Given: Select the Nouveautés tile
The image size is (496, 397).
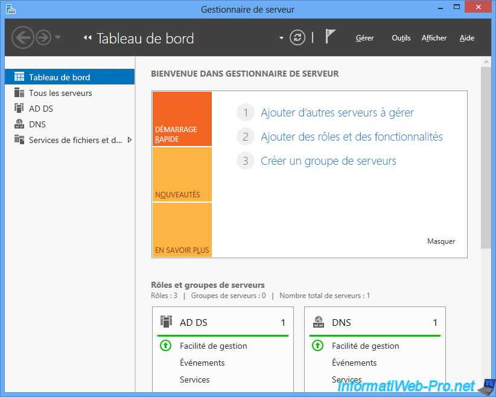Looking at the screenshot, I should tap(182, 174).
